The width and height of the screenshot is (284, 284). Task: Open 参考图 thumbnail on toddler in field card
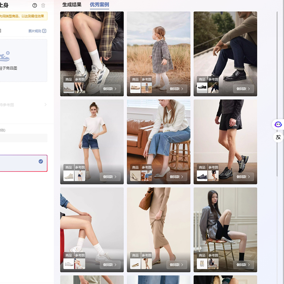[x=147, y=88]
